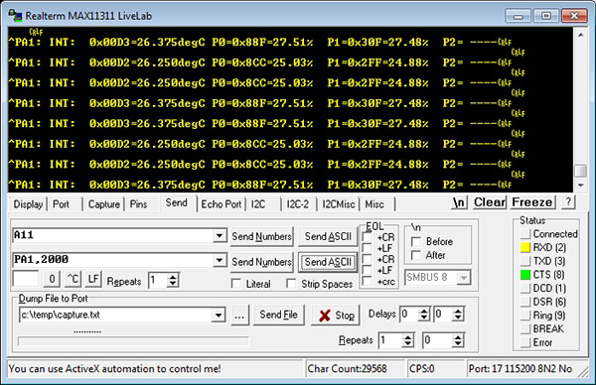Viewport: 596px width, 385px height.
Task: Click the LF insert button
Action: click(x=93, y=280)
